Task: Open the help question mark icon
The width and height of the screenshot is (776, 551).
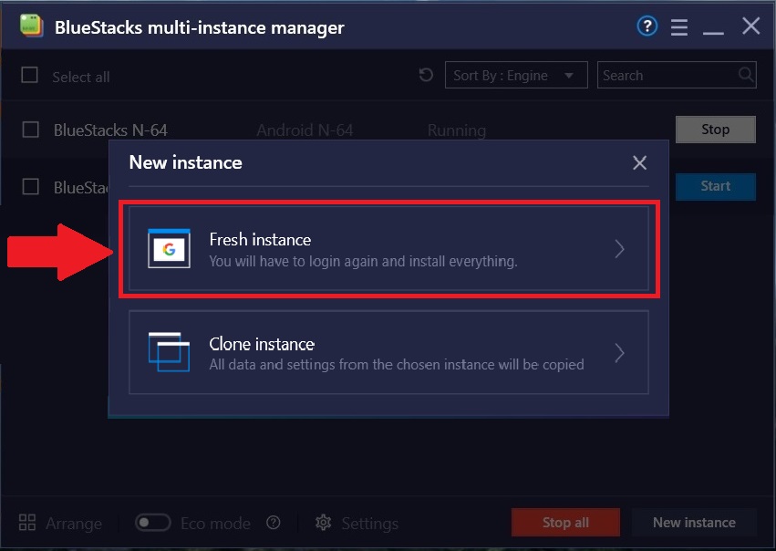Action: click(x=647, y=26)
